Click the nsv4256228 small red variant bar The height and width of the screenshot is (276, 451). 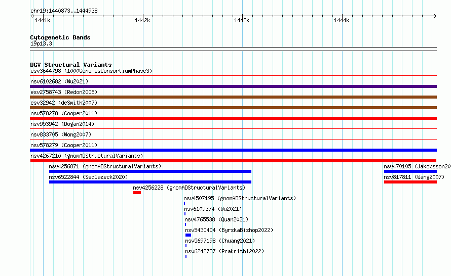pyautogui.click(x=137, y=193)
